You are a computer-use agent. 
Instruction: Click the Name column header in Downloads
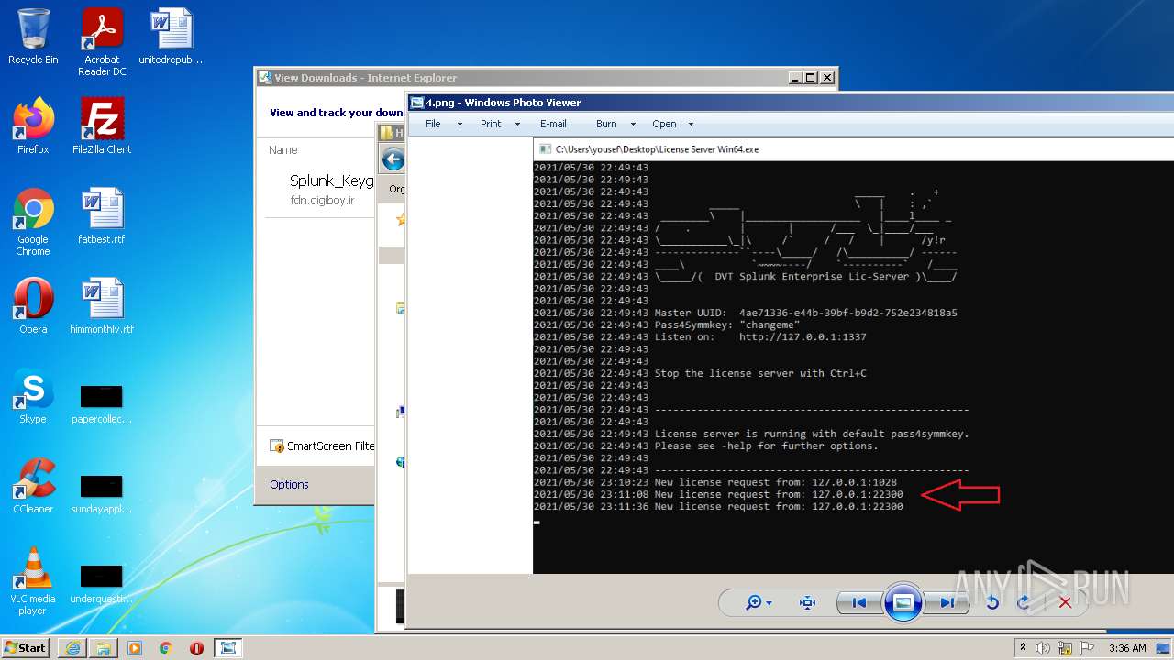pos(283,149)
